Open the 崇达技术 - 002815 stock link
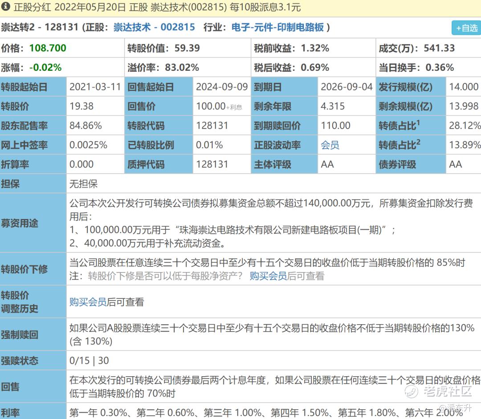This screenshot has height=419, width=481. pos(154,27)
